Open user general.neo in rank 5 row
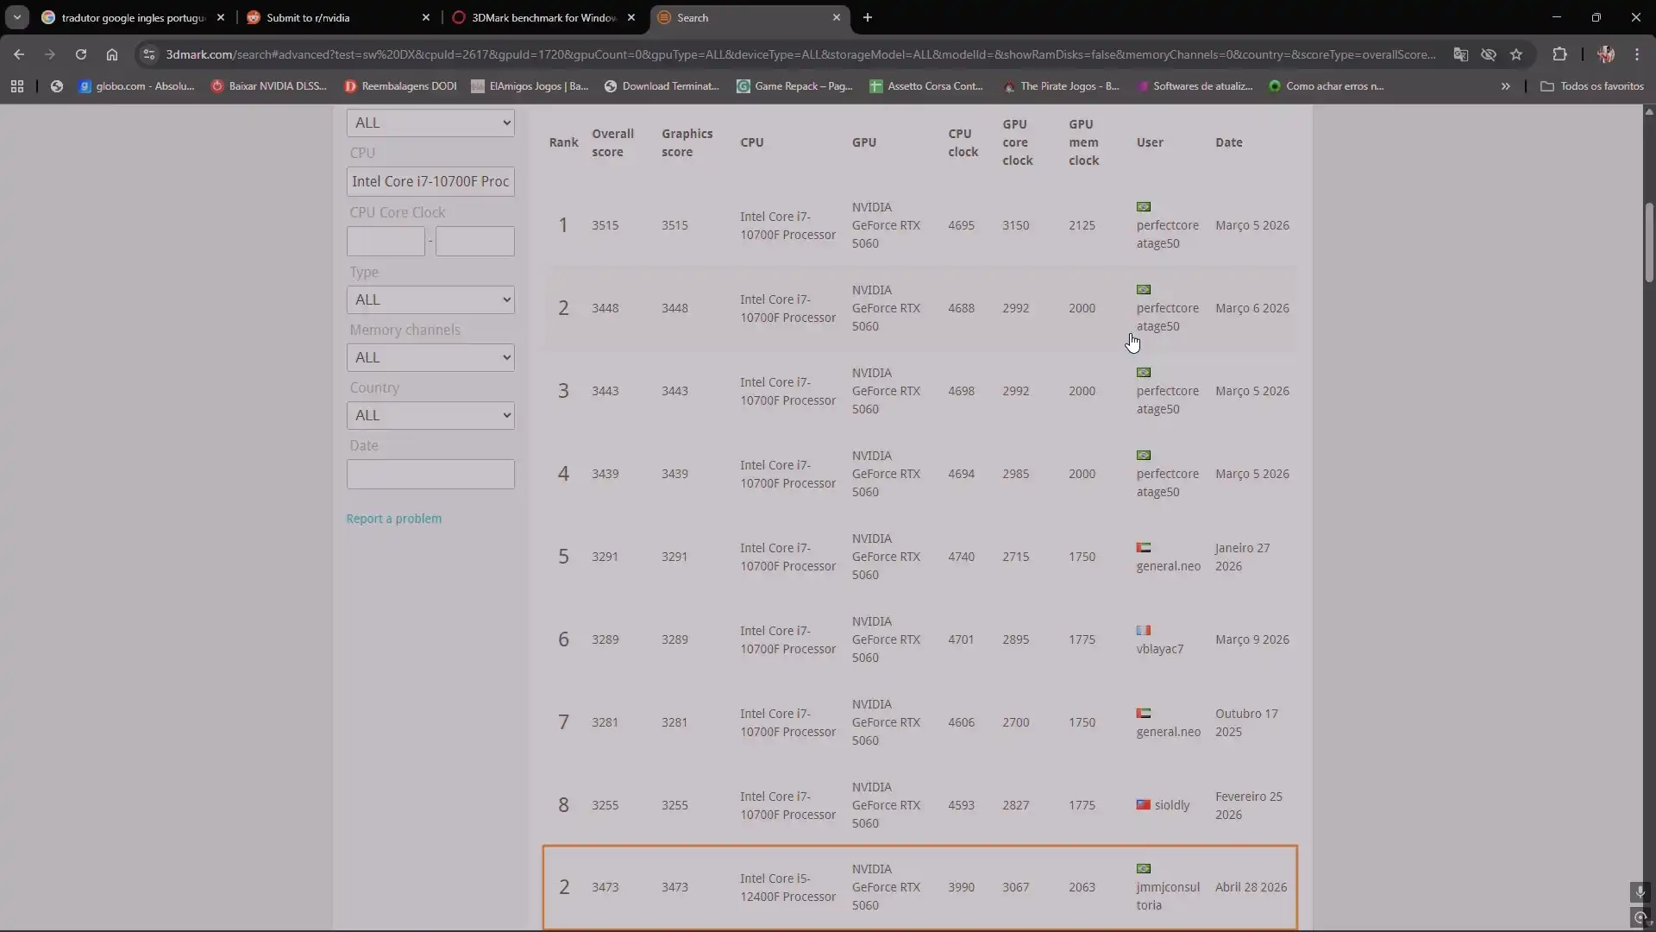This screenshot has width=1656, height=932. click(1168, 566)
